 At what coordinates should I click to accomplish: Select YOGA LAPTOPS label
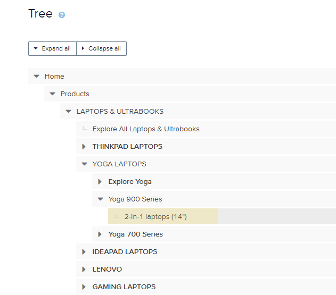point(119,164)
